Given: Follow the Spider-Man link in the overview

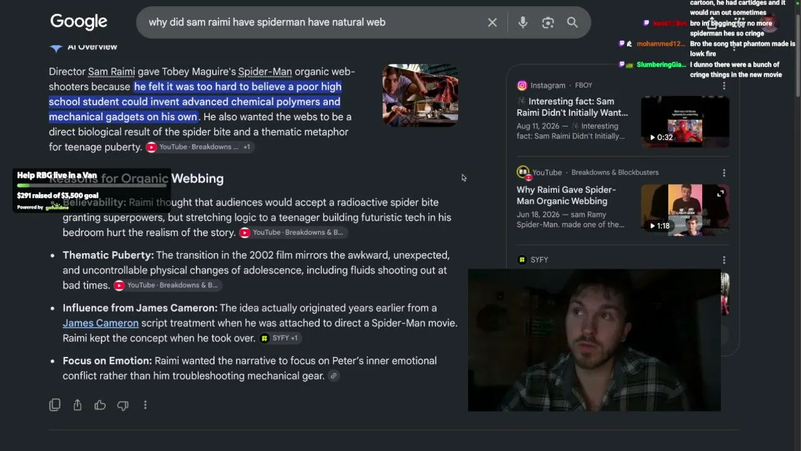Looking at the screenshot, I should click(265, 71).
